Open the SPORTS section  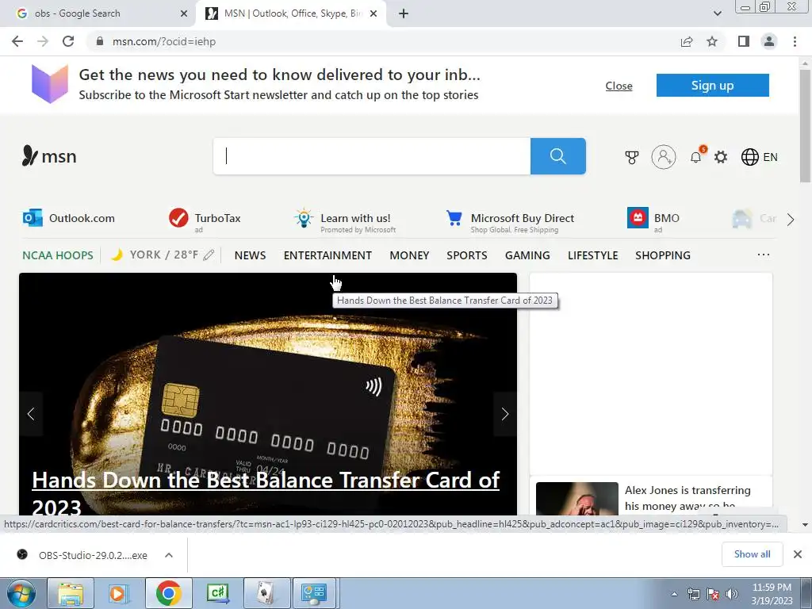coord(466,255)
